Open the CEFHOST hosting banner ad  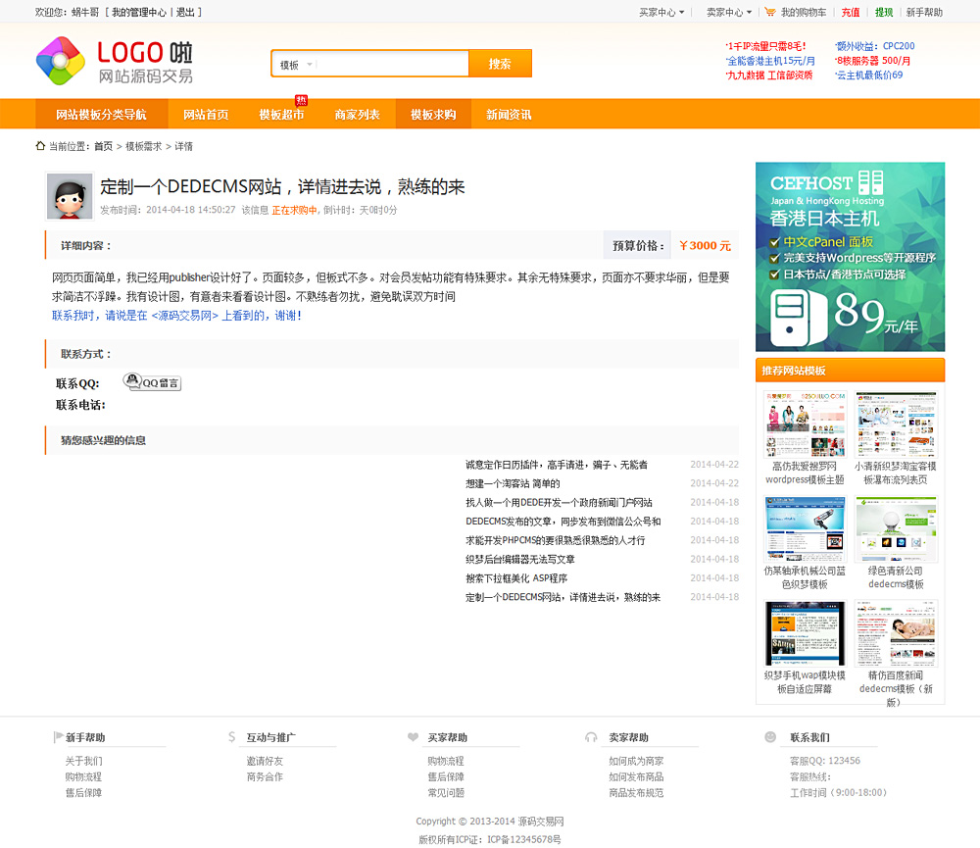click(x=850, y=257)
